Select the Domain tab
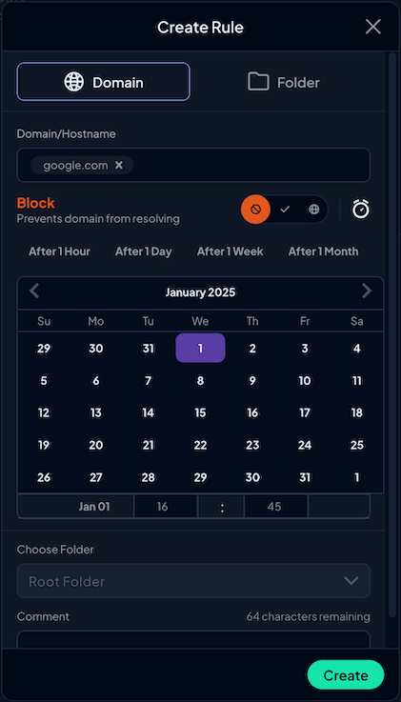Screen dimensions: 401x702 [104, 82]
